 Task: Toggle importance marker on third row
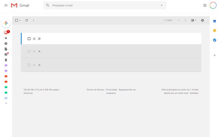click(x=39, y=65)
